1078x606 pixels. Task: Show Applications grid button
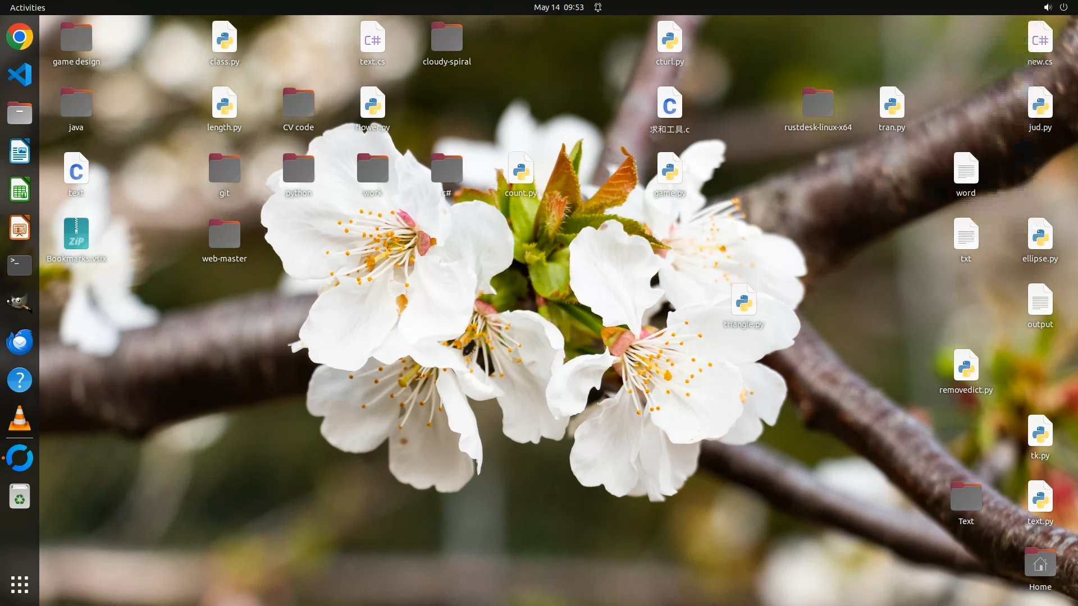[x=20, y=584]
